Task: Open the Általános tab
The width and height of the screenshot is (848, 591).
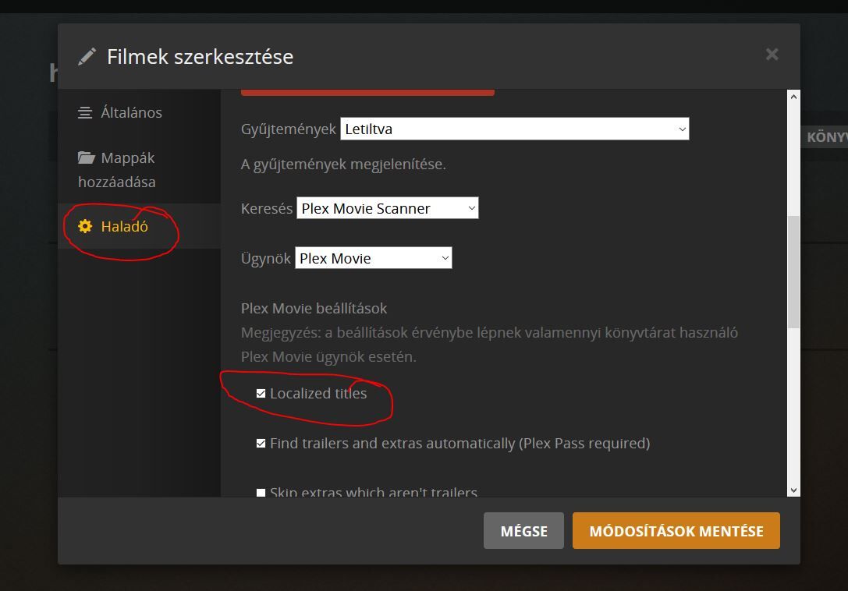Action: click(139, 112)
